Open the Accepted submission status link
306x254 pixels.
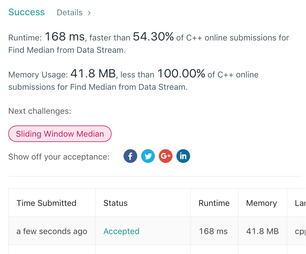click(x=121, y=231)
